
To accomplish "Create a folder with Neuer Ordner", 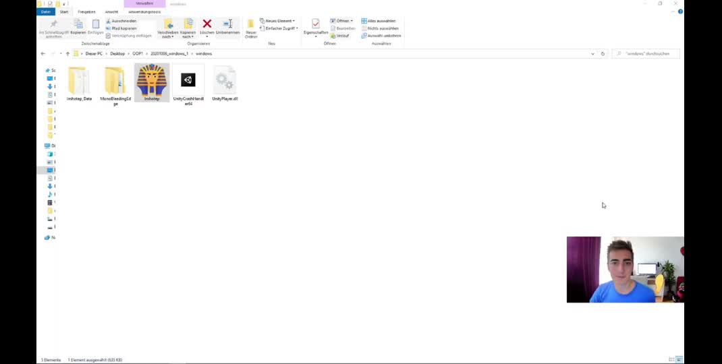I will pyautogui.click(x=251, y=26).
